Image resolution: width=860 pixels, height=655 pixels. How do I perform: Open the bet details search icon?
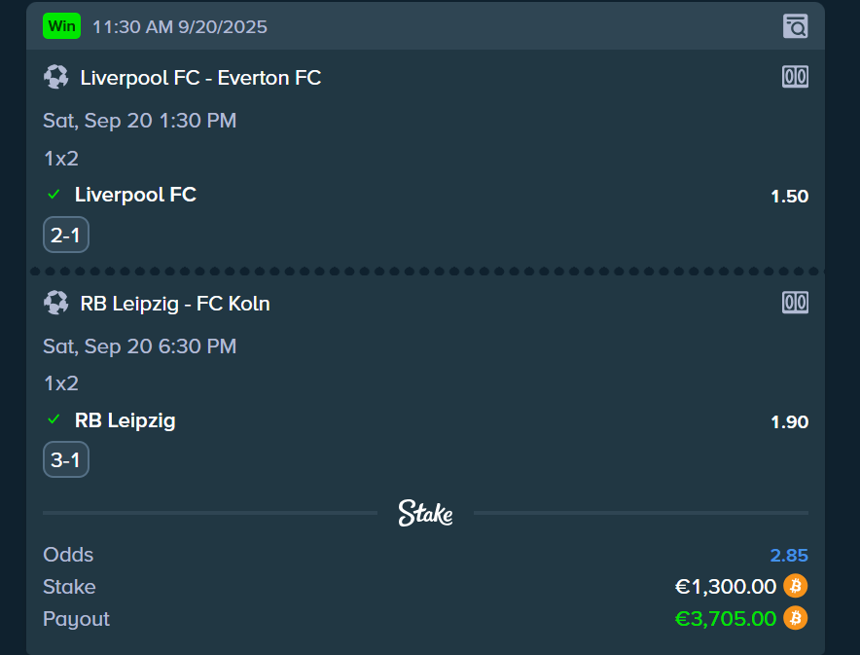coord(795,26)
